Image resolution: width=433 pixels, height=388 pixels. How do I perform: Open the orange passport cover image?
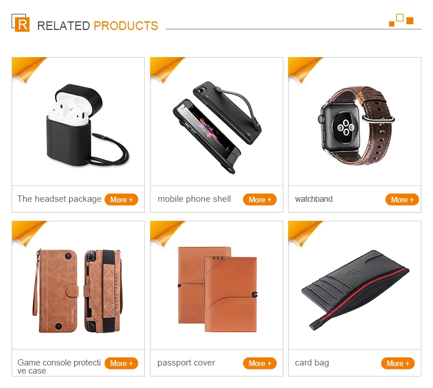[x=217, y=289]
